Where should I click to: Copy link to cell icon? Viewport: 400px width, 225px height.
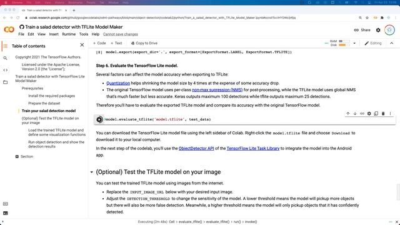point(362,114)
